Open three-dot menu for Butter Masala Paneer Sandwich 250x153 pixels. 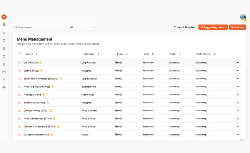click(238, 78)
